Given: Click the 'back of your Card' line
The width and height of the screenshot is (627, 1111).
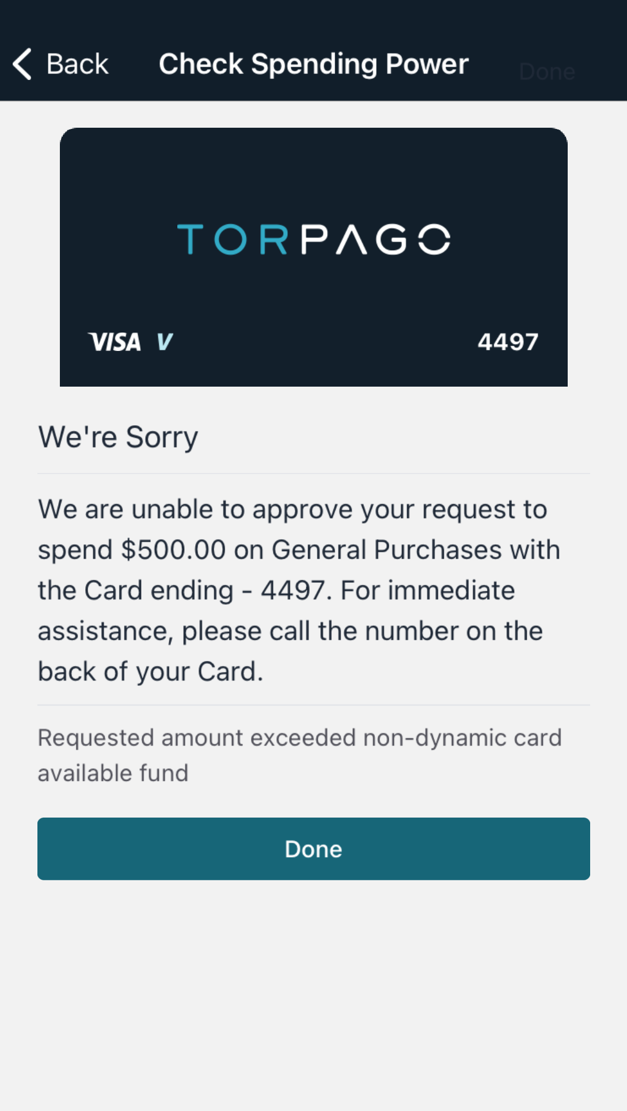Looking at the screenshot, I should coord(150,671).
